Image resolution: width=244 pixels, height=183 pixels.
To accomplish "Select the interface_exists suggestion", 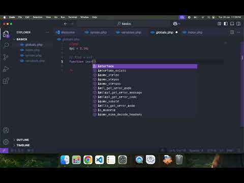I will pos(145,71).
